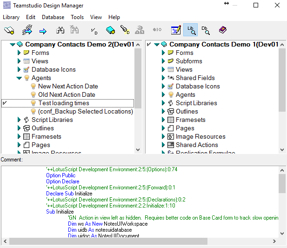Click the lightbulb icon next to Old Next Action Date
Image resolution: width=287 pixels, height=248 pixels.
[x=33, y=94]
